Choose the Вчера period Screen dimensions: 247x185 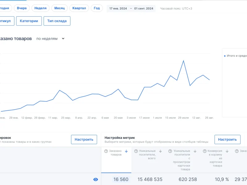(x=22, y=8)
